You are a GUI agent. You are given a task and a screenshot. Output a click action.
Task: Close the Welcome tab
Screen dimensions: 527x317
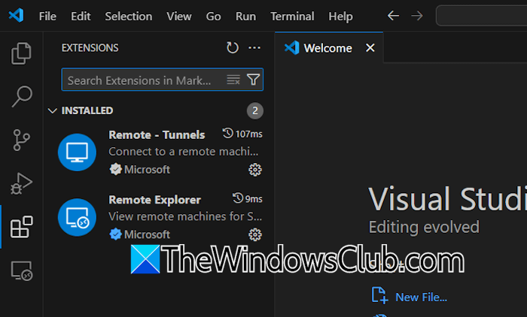coord(370,48)
